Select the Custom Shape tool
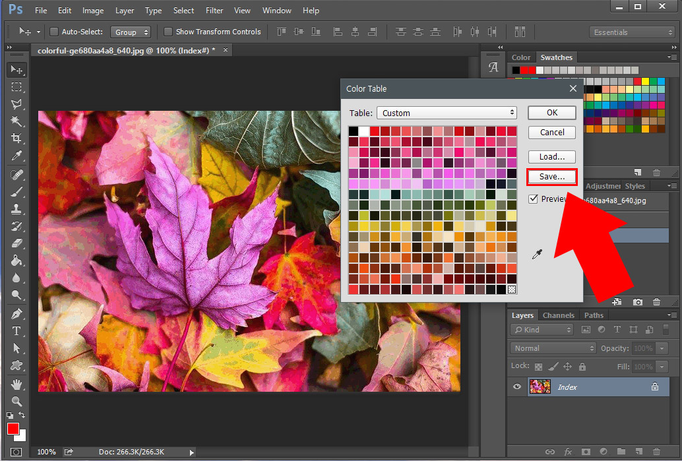The width and height of the screenshot is (682, 461). [x=16, y=366]
